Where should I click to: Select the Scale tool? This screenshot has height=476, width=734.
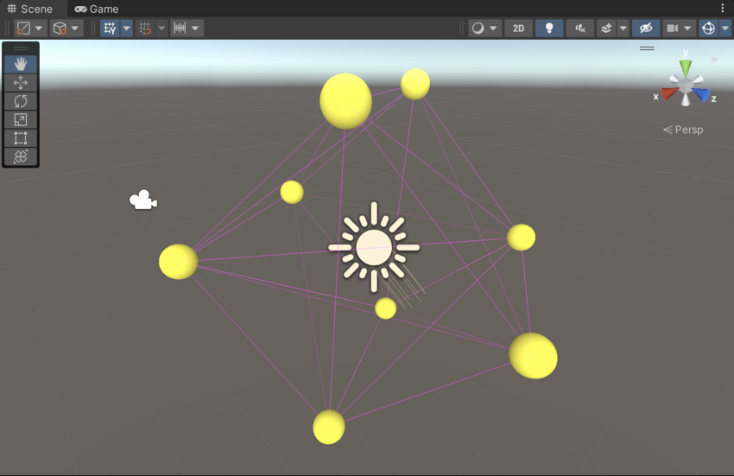tap(21, 120)
